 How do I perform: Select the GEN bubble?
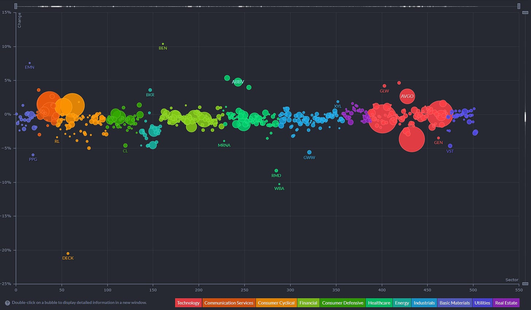(x=438, y=138)
